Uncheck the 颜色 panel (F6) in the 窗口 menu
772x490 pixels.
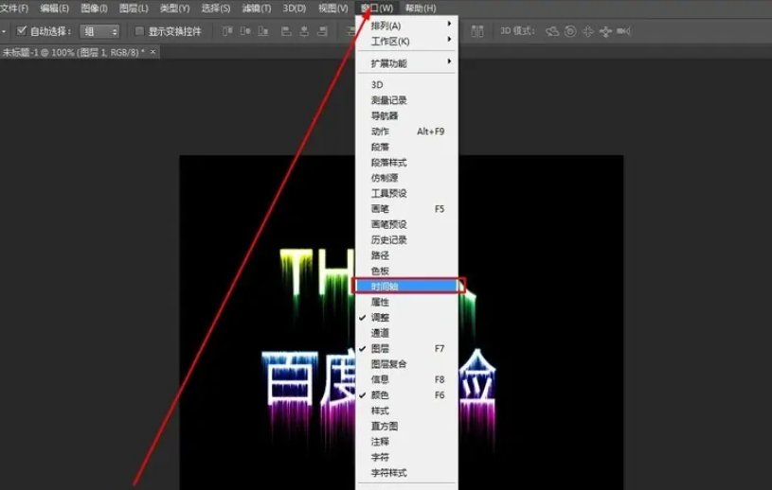pos(406,395)
